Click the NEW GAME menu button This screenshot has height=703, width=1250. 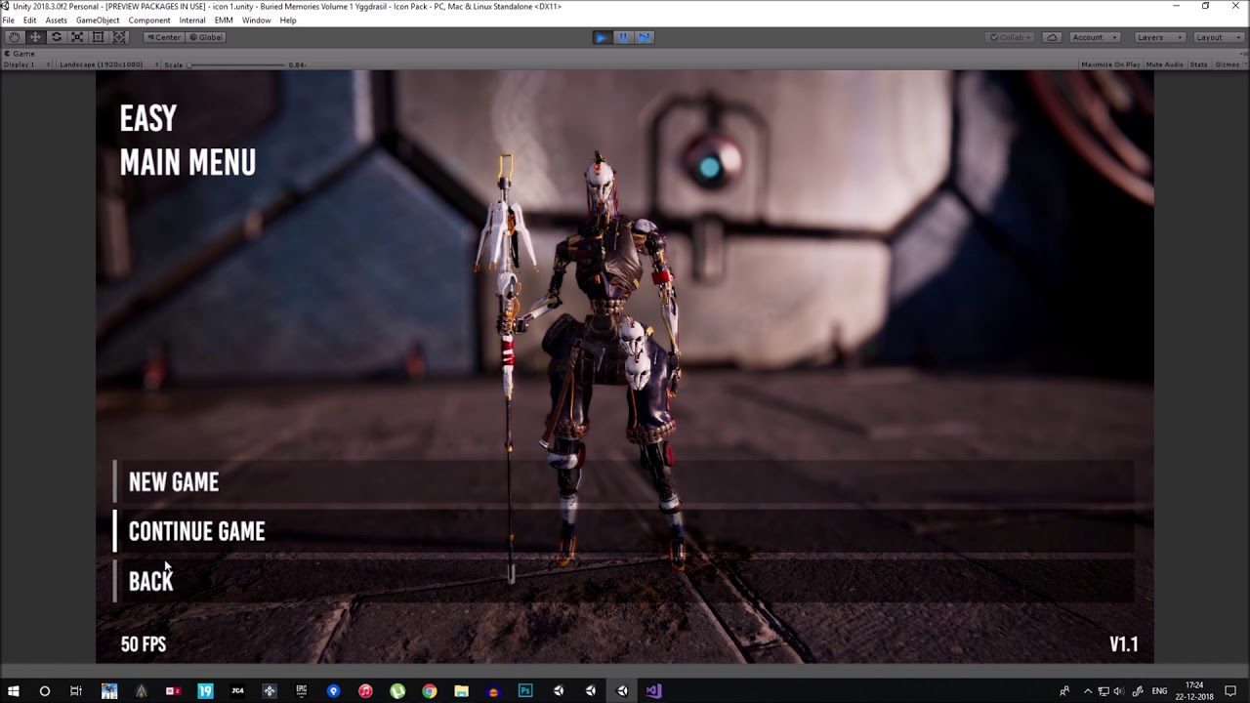point(174,482)
